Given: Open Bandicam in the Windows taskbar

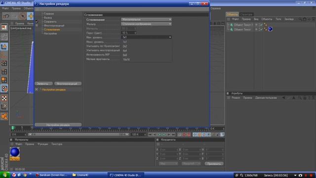Looking at the screenshot, I should tap(51, 175).
